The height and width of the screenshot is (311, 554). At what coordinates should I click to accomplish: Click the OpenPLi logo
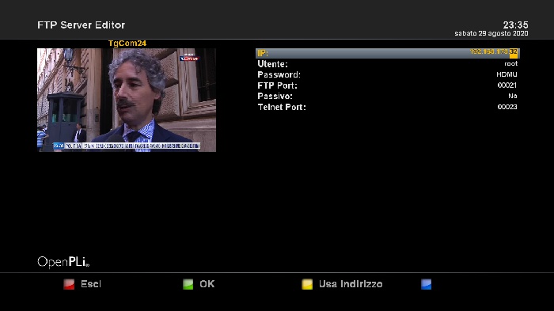click(63, 262)
